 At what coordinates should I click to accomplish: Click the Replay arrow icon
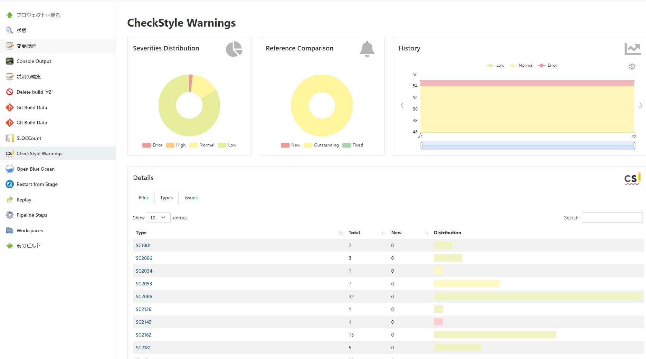pyautogui.click(x=10, y=200)
